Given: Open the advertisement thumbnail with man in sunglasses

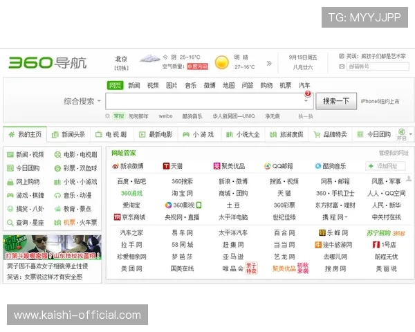Looking at the screenshot, I should pyautogui.click(x=52, y=247).
